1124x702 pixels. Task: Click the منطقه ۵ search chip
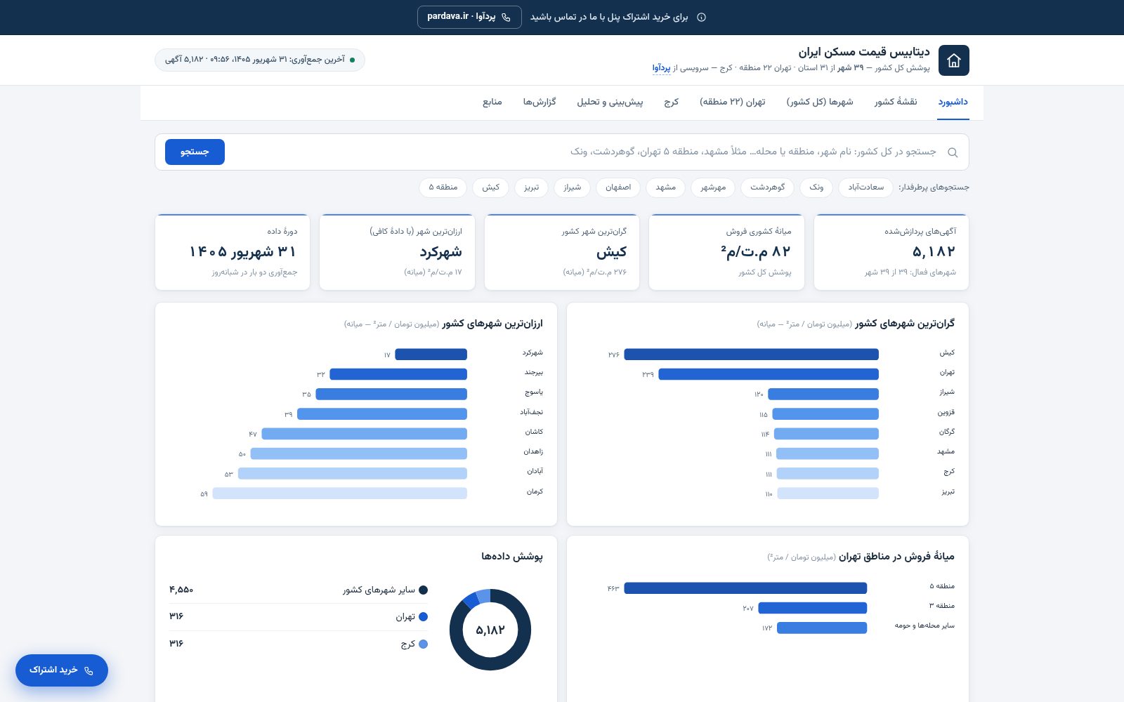point(443,187)
